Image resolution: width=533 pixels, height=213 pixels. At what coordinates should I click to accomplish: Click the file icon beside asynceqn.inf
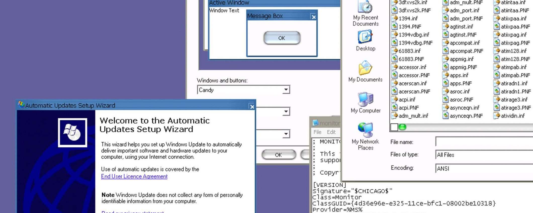click(446, 108)
